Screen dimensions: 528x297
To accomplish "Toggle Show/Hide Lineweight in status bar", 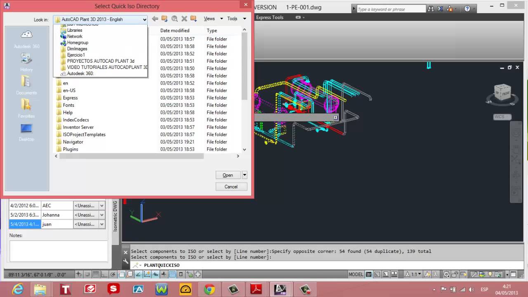I will point(164,274).
